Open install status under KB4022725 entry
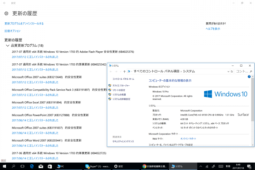This screenshot has width=255, height=170. [x=35, y=158]
